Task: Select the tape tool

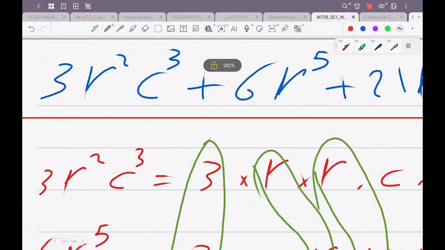Action: tap(209, 29)
